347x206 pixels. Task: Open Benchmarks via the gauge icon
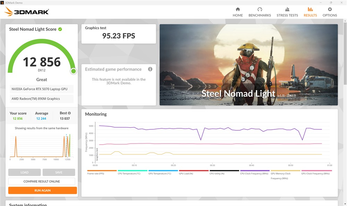pyautogui.click(x=260, y=10)
